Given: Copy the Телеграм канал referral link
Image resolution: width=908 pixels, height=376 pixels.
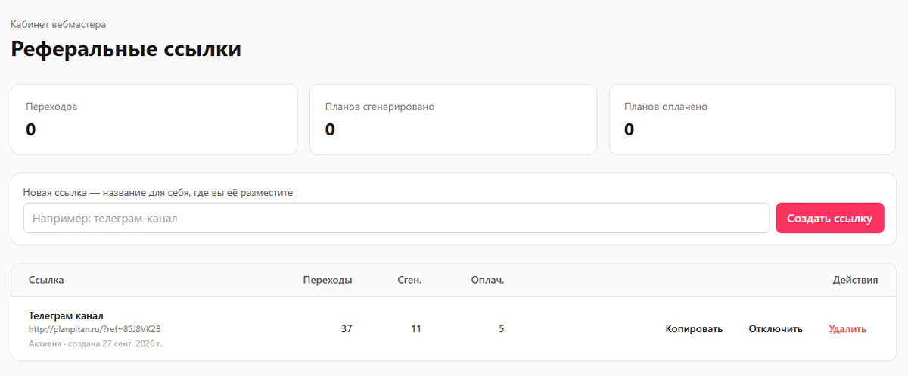Looking at the screenshot, I should [694, 328].
